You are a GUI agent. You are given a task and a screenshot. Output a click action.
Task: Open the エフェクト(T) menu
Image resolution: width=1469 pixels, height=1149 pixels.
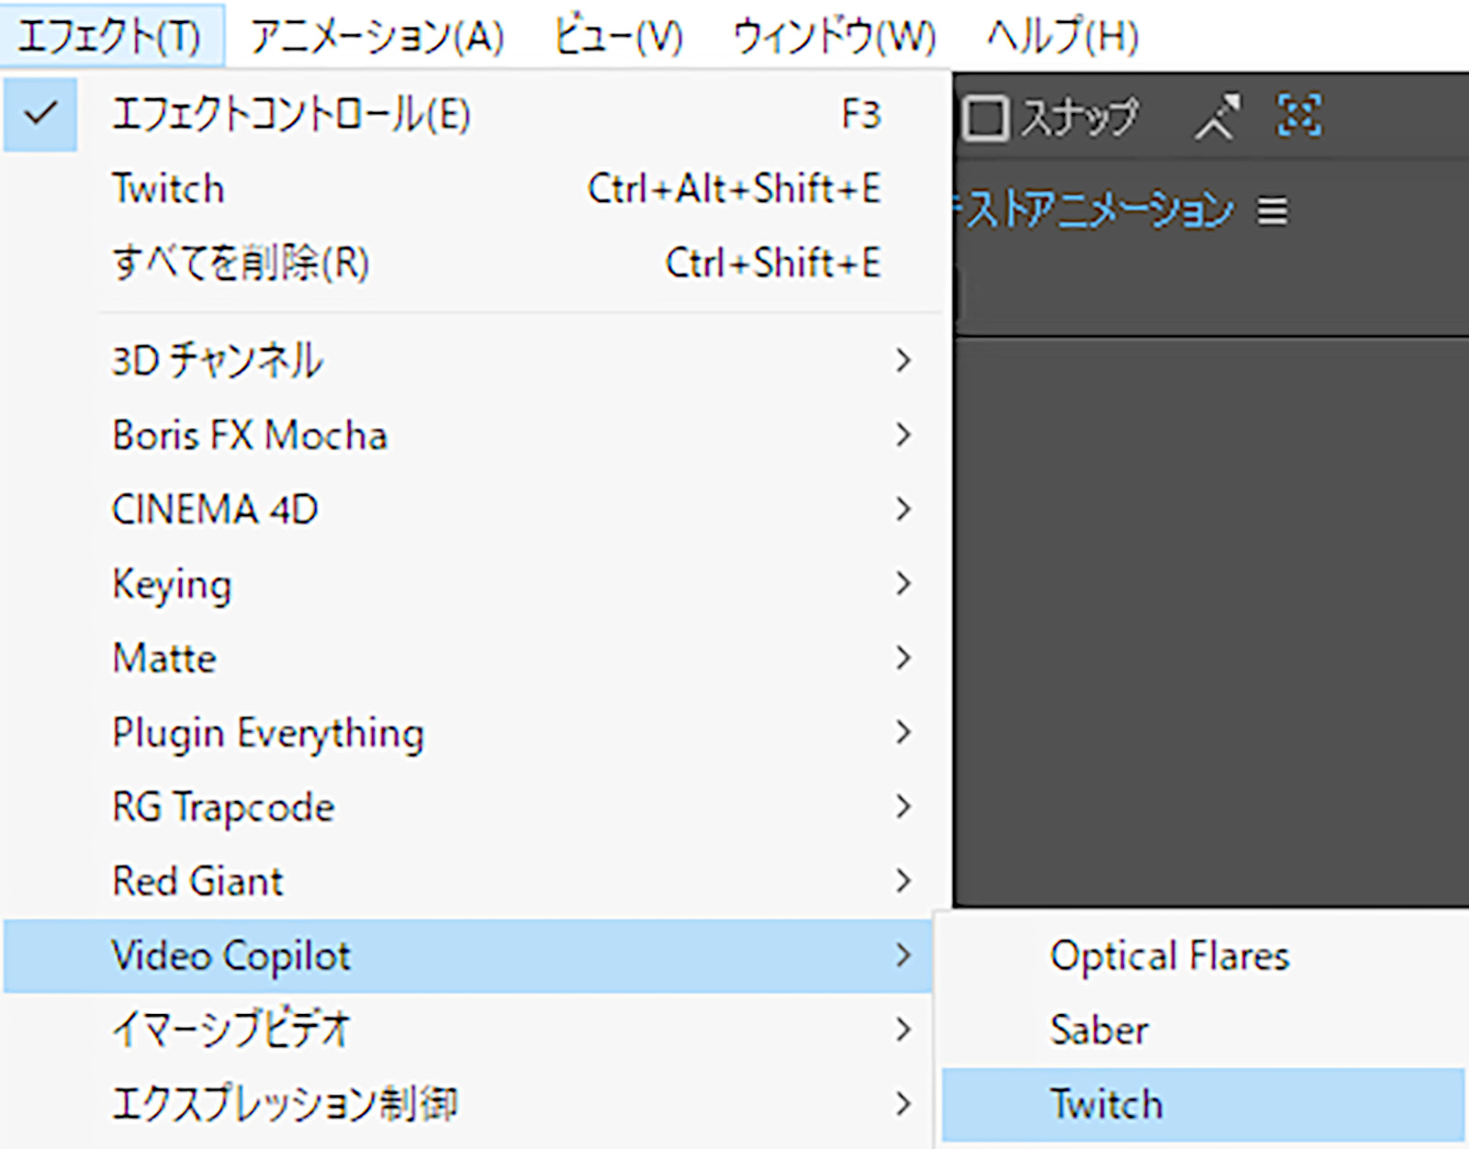coord(111,36)
